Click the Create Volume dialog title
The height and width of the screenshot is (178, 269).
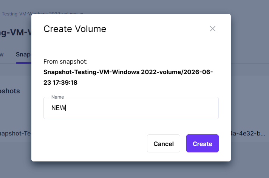[75, 29]
